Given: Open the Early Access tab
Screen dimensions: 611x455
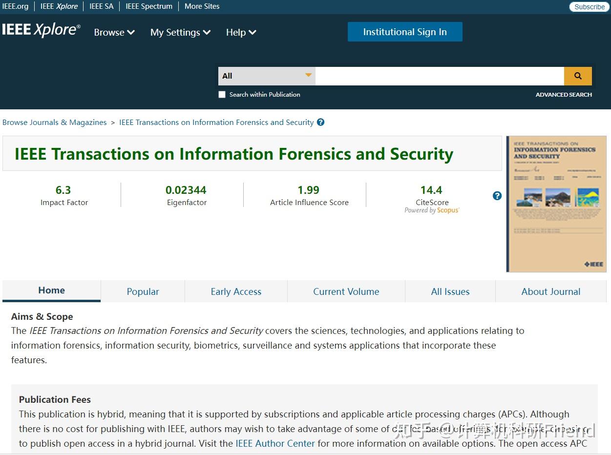Looking at the screenshot, I should [236, 291].
